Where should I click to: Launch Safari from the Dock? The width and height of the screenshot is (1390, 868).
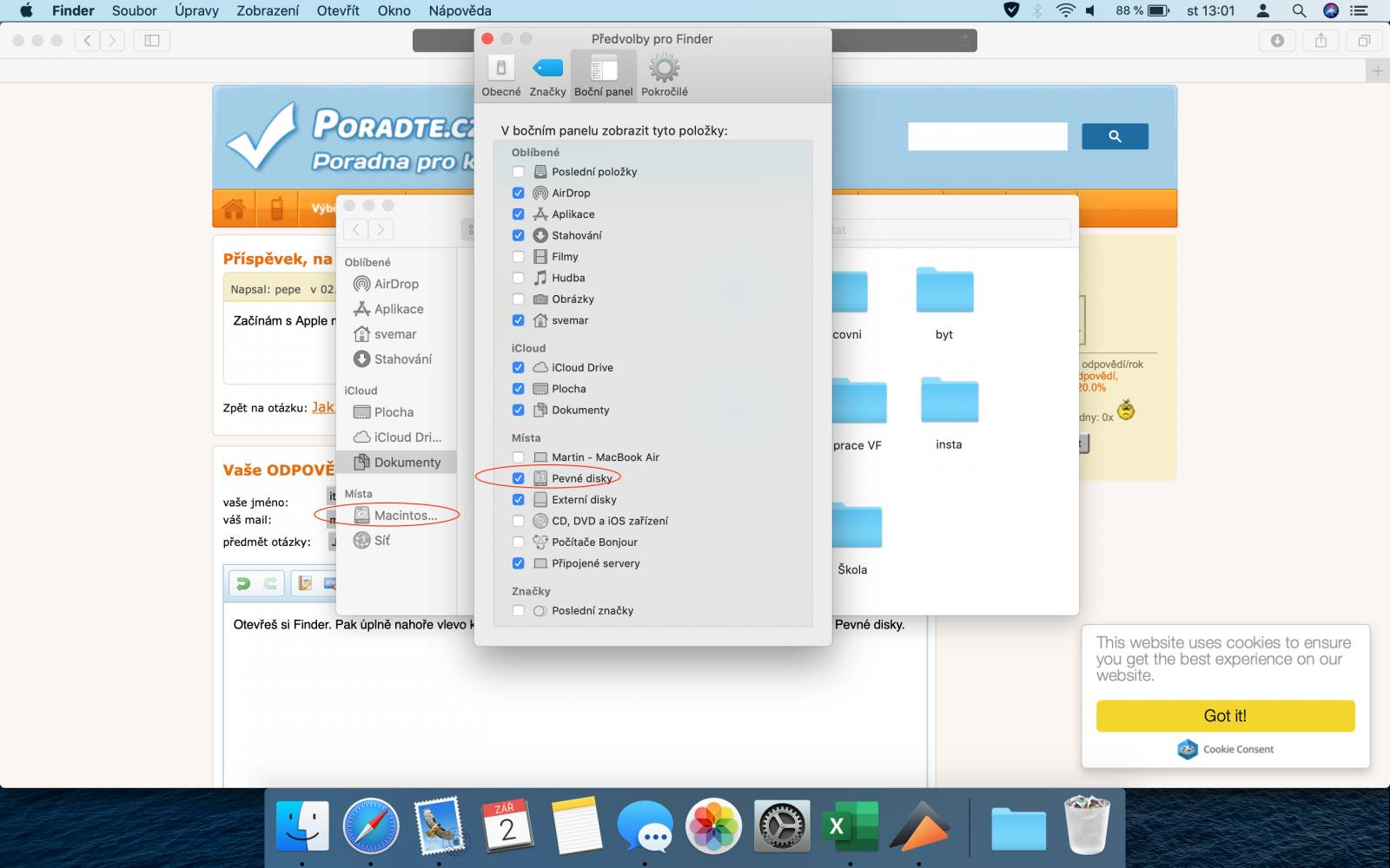click(x=371, y=826)
